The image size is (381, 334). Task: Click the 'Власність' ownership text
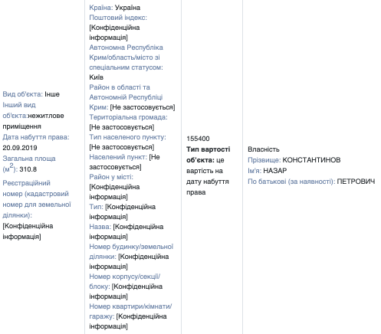point(264,149)
